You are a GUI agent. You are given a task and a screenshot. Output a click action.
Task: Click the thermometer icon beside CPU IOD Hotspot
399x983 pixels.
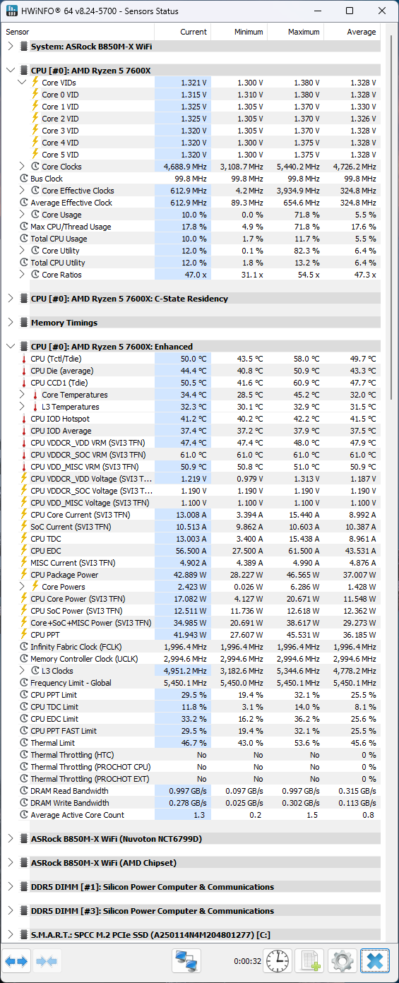click(x=24, y=419)
